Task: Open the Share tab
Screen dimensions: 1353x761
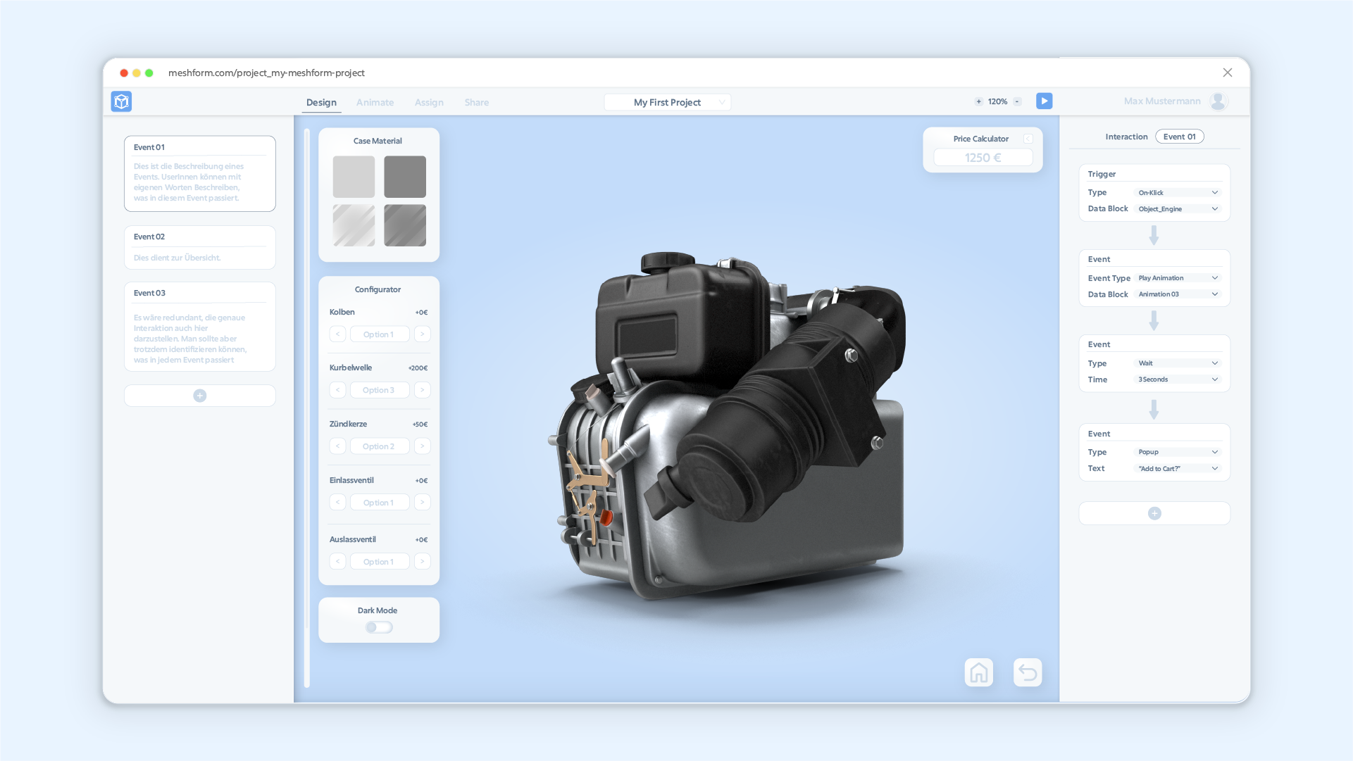Action: click(x=476, y=102)
